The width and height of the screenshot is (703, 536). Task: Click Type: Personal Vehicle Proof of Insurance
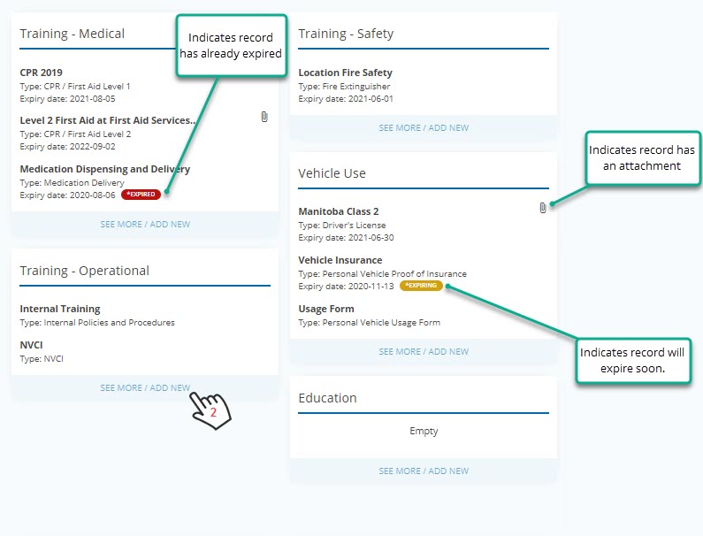pyautogui.click(x=382, y=273)
